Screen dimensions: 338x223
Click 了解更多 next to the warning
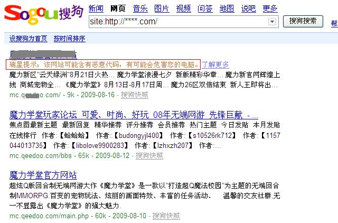[215, 64]
